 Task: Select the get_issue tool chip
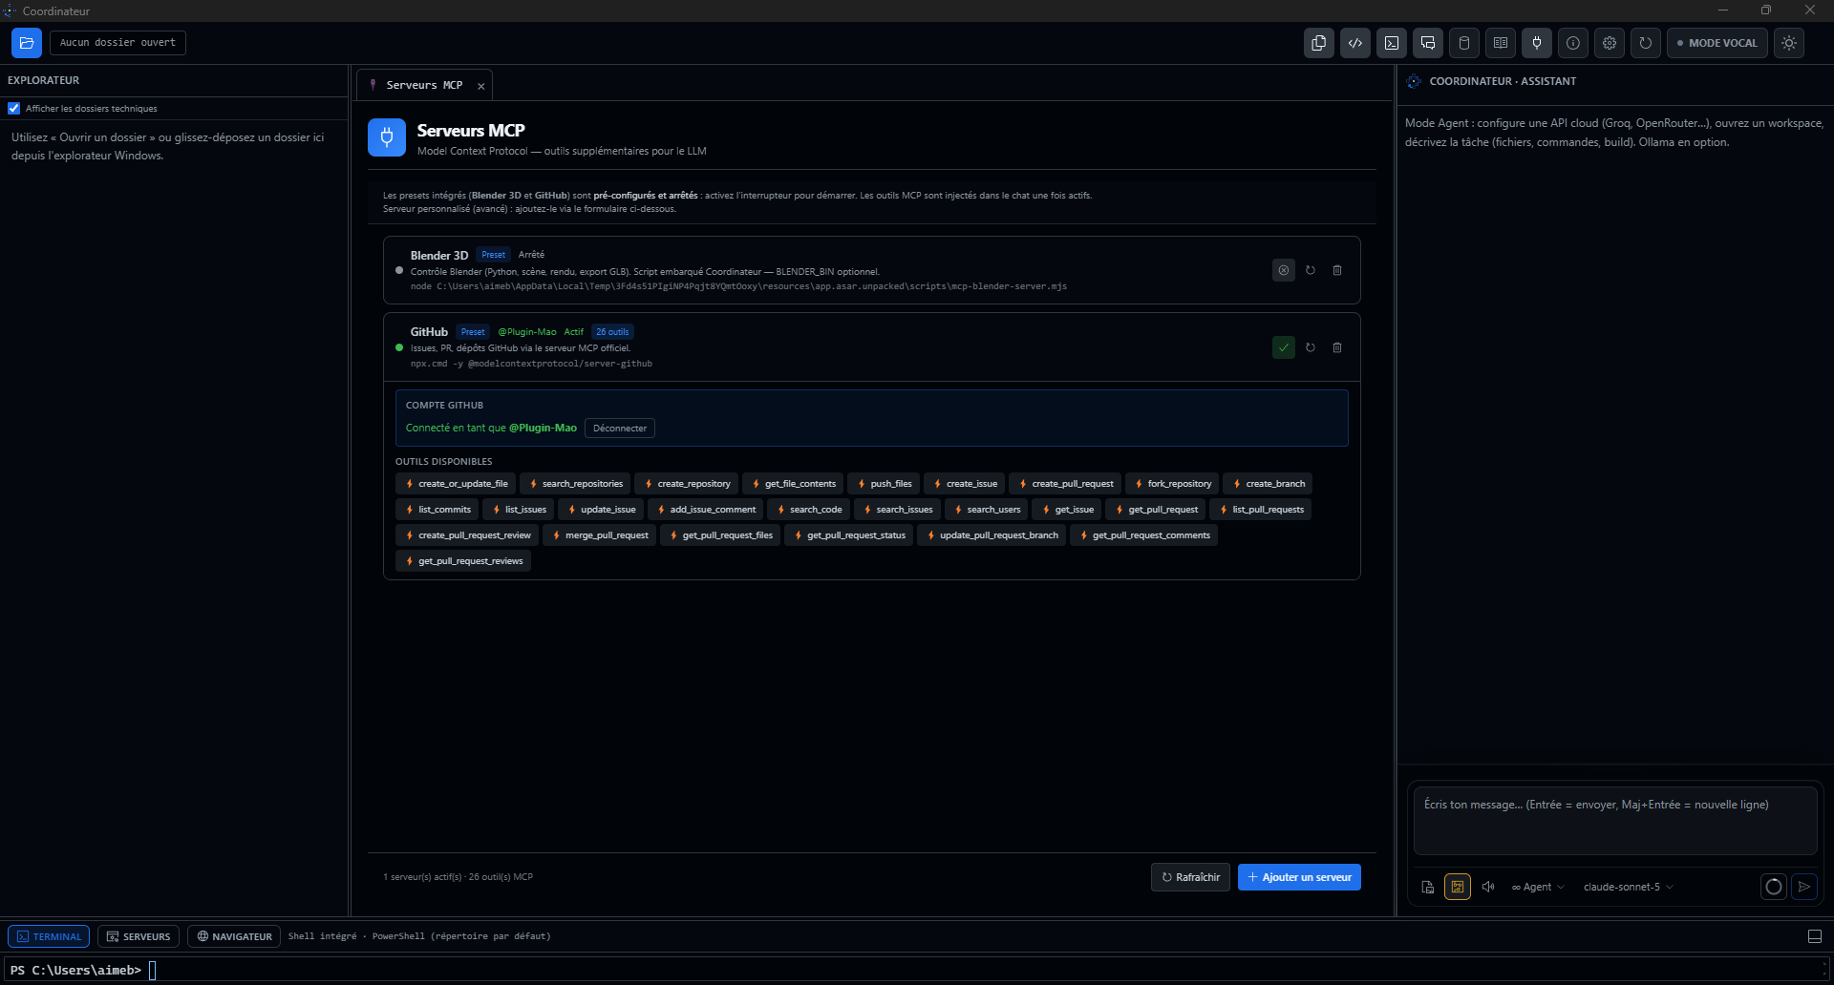tap(1067, 510)
